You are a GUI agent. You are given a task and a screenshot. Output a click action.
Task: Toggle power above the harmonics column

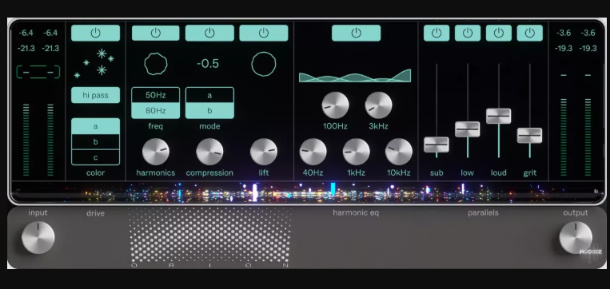[156, 33]
